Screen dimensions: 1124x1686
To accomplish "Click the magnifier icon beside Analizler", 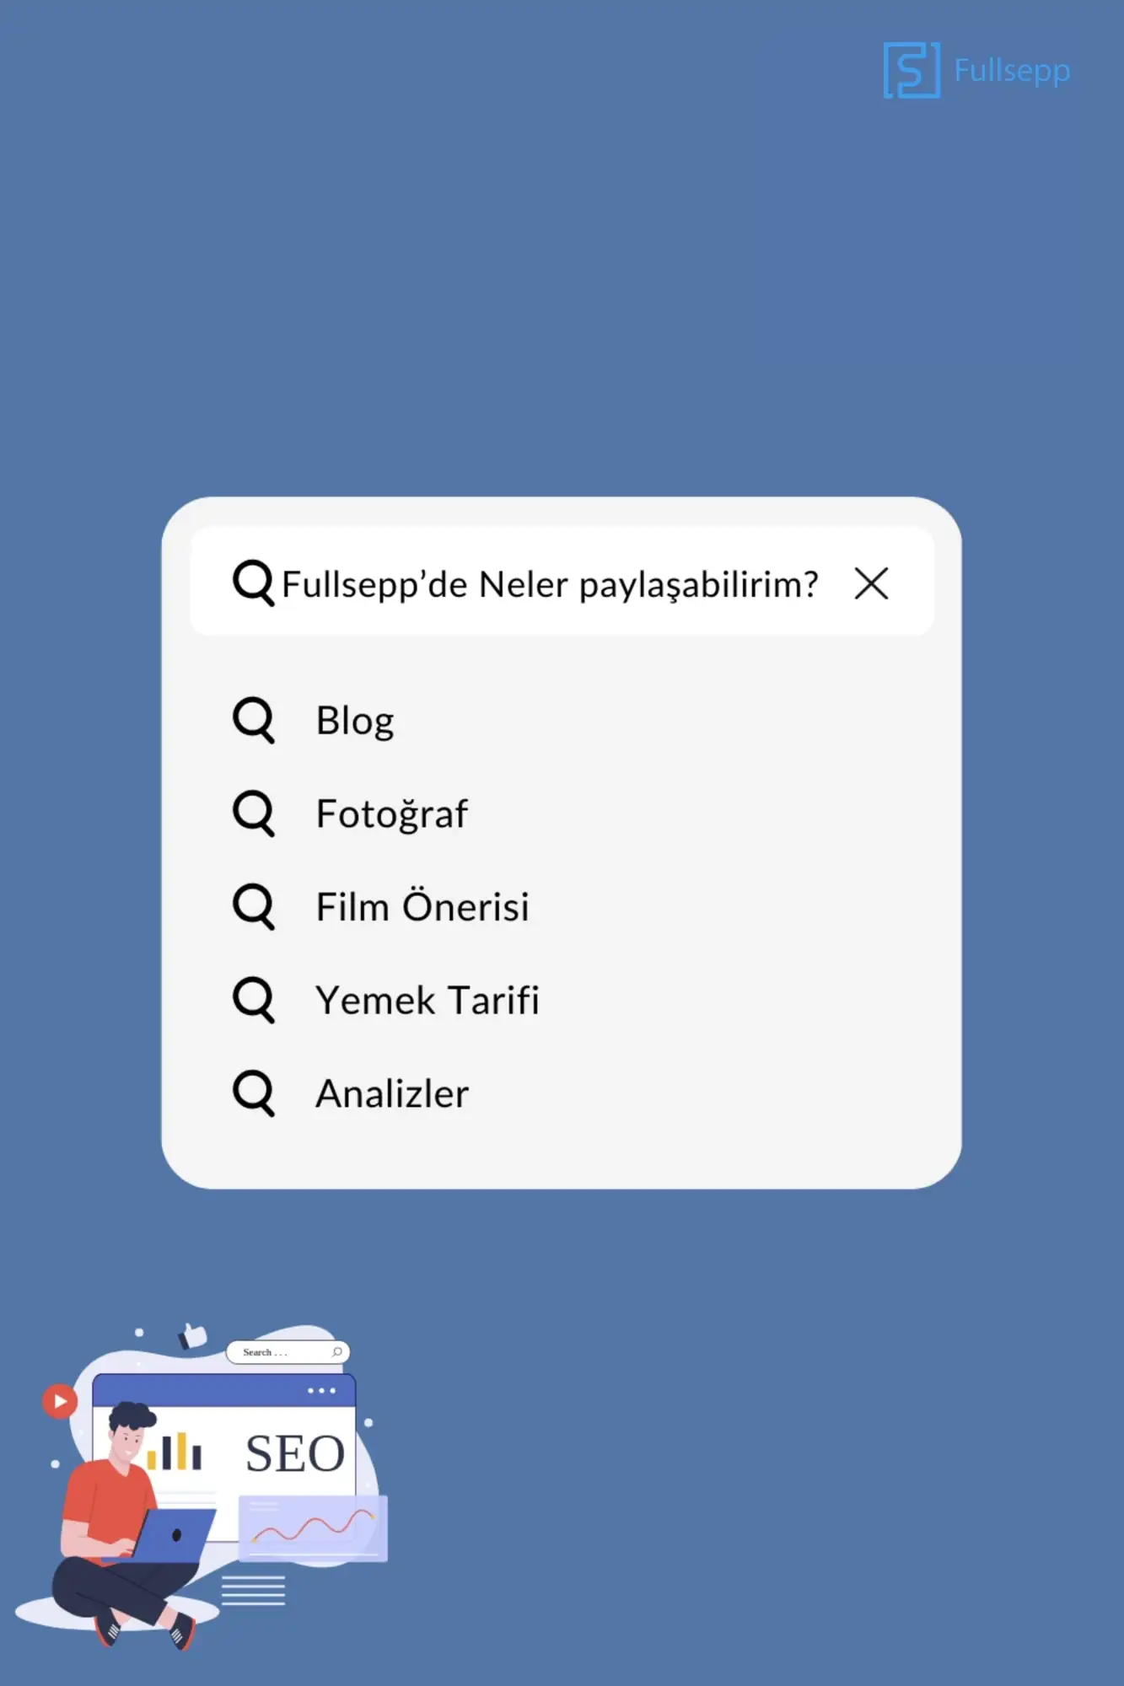I will click(253, 1093).
